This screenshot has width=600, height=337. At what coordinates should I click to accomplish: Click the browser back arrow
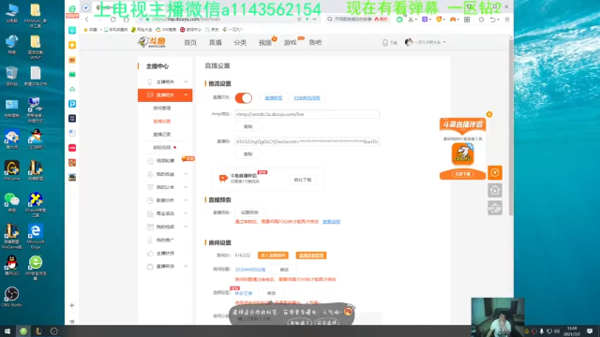click(87, 19)
